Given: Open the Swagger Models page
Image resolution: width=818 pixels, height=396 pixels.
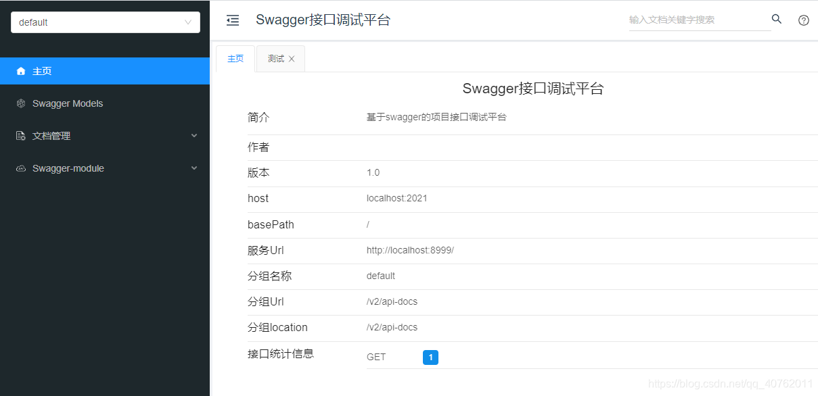Looking at the screenshot, I should 67,103.
